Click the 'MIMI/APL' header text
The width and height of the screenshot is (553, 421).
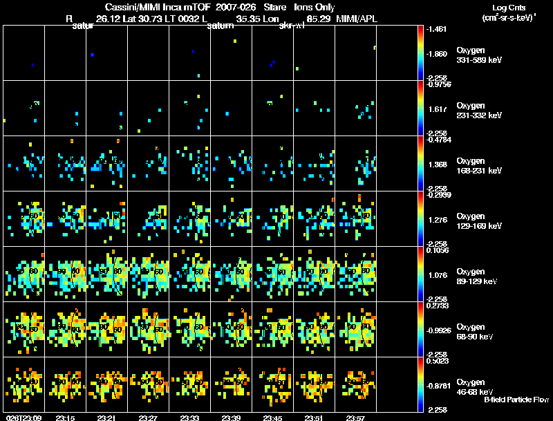(x=357, y=19)
